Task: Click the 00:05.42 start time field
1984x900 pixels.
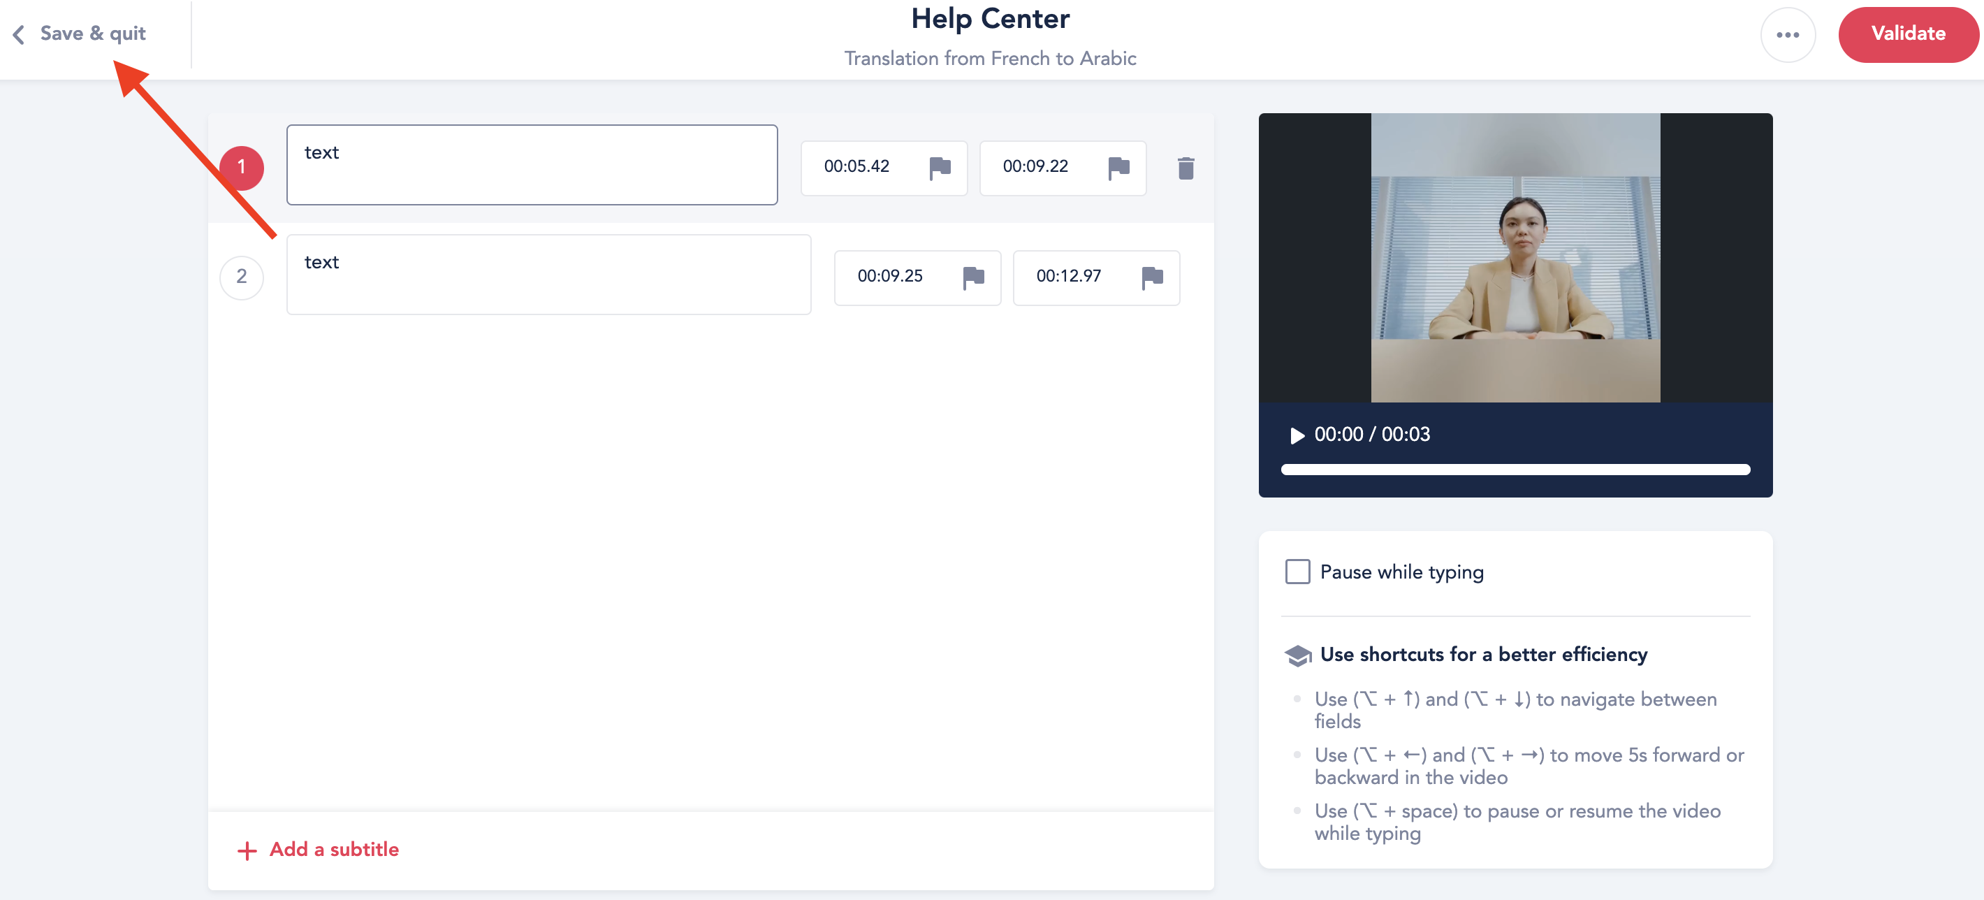Action: pos(856,166)
